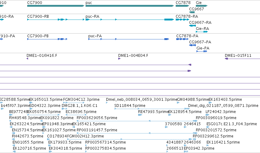260x153 pixels.
Task: Select EST RE47993.5prime
Action: pyautogui.click(x=153, y=112)
